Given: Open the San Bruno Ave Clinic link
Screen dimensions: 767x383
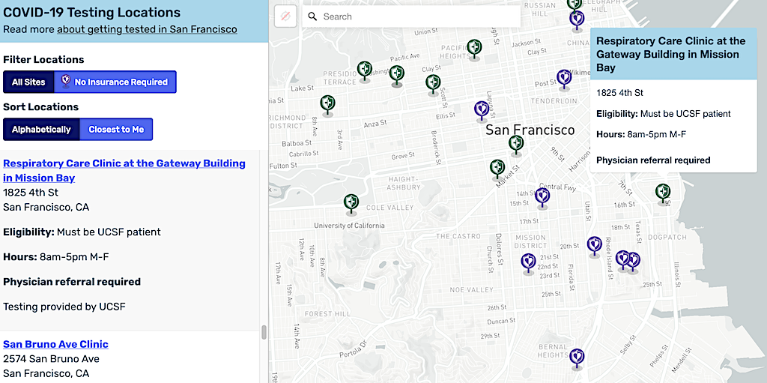Looking at the screenshot, I should (x=55, y=344).
